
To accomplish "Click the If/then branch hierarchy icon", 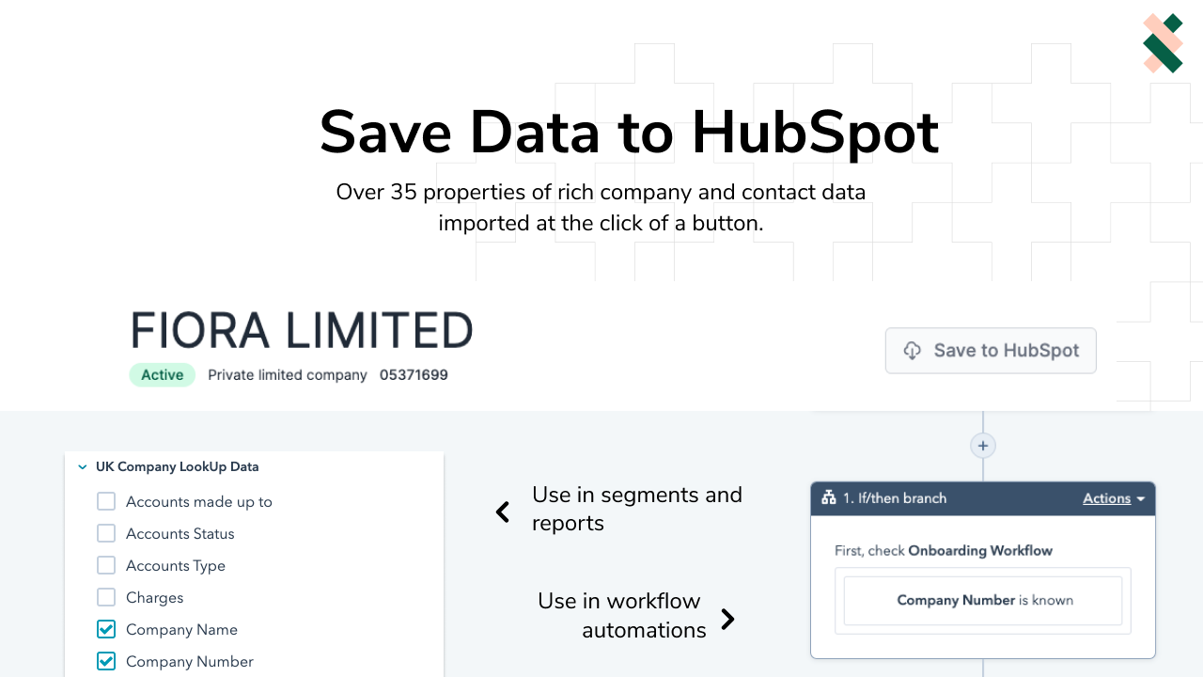I will point(829,498).
